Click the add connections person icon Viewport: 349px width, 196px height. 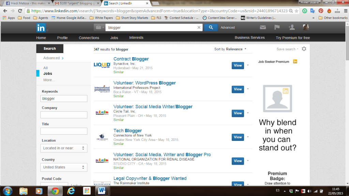coord(292,27)
